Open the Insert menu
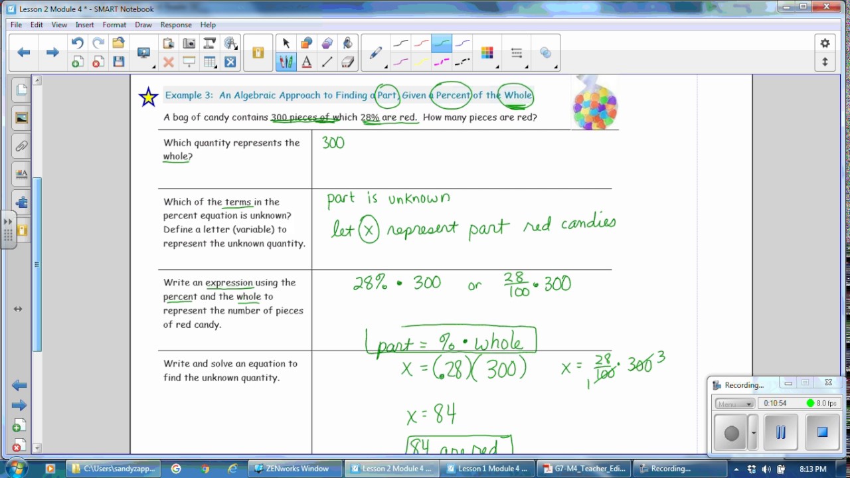This screenshot has width=850, height=478. (x=84, y=25)
